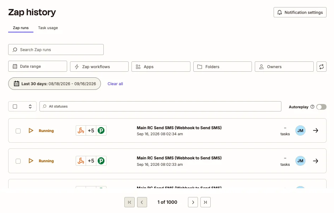Click the Running play icon in 08:02:34 row
This screenshot has width=334, height=213.
pos(31,130)
